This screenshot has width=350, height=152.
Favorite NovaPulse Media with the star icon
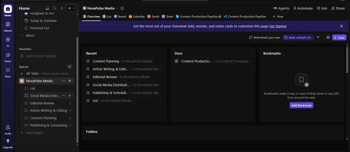(122, 8)
